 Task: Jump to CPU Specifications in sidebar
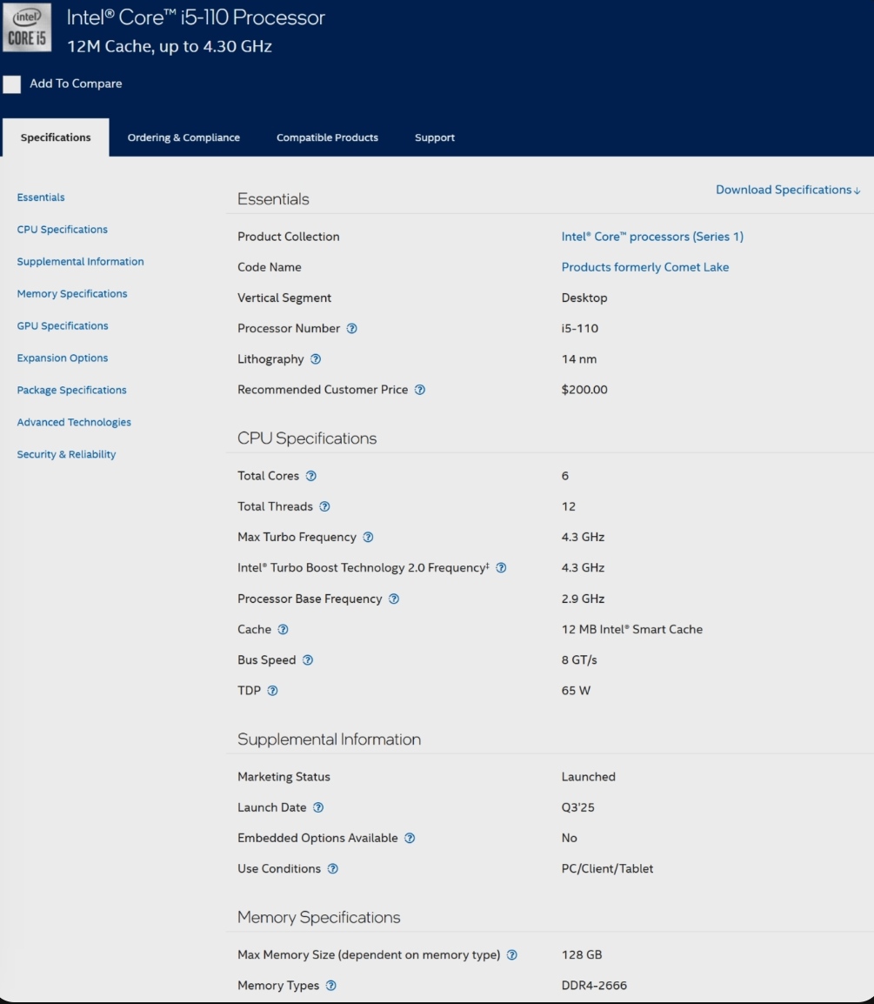(62, 229)
